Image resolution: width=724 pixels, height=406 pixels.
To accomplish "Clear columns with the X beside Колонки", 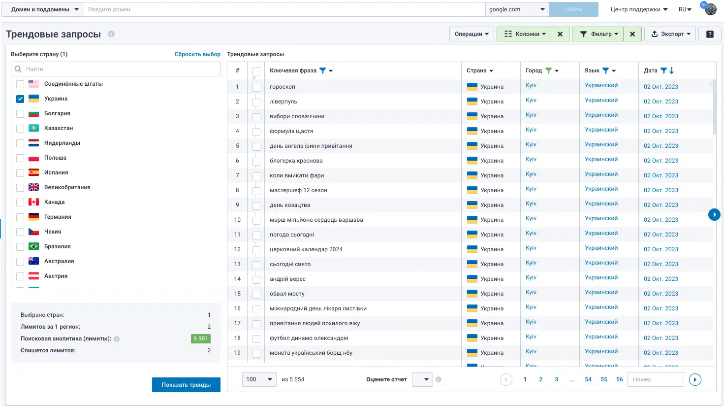I will tap(560, 34).
